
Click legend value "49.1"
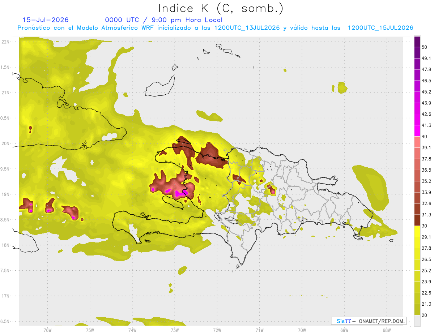coord(426,58)
